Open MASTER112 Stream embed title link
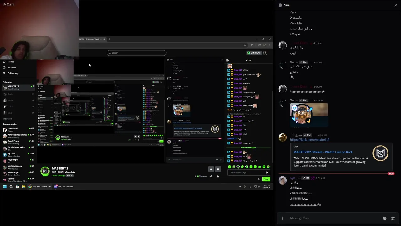The image size is (401, 226). point(323,152)
